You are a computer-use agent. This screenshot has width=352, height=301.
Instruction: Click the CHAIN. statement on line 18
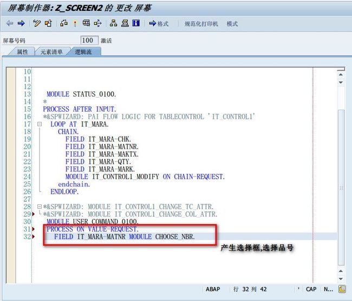coord(68,131)
